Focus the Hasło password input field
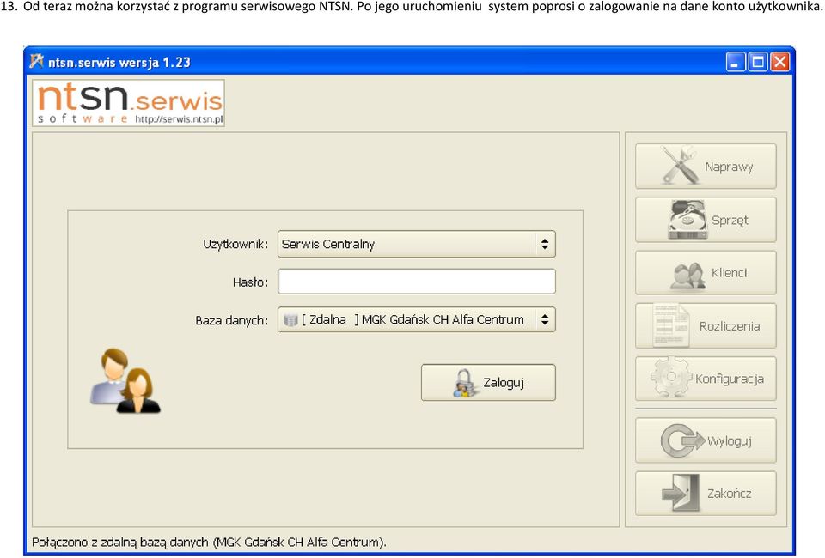This screenshot has height=558, width=825. tap(416, 282)
